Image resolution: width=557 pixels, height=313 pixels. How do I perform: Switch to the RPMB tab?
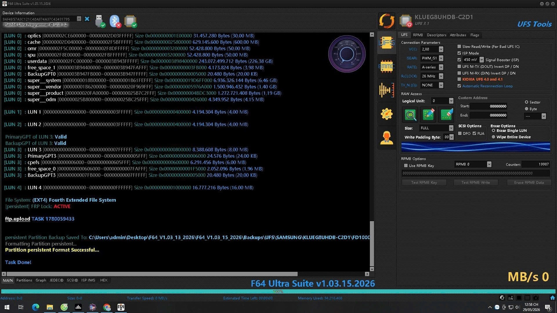click(418, 35)
